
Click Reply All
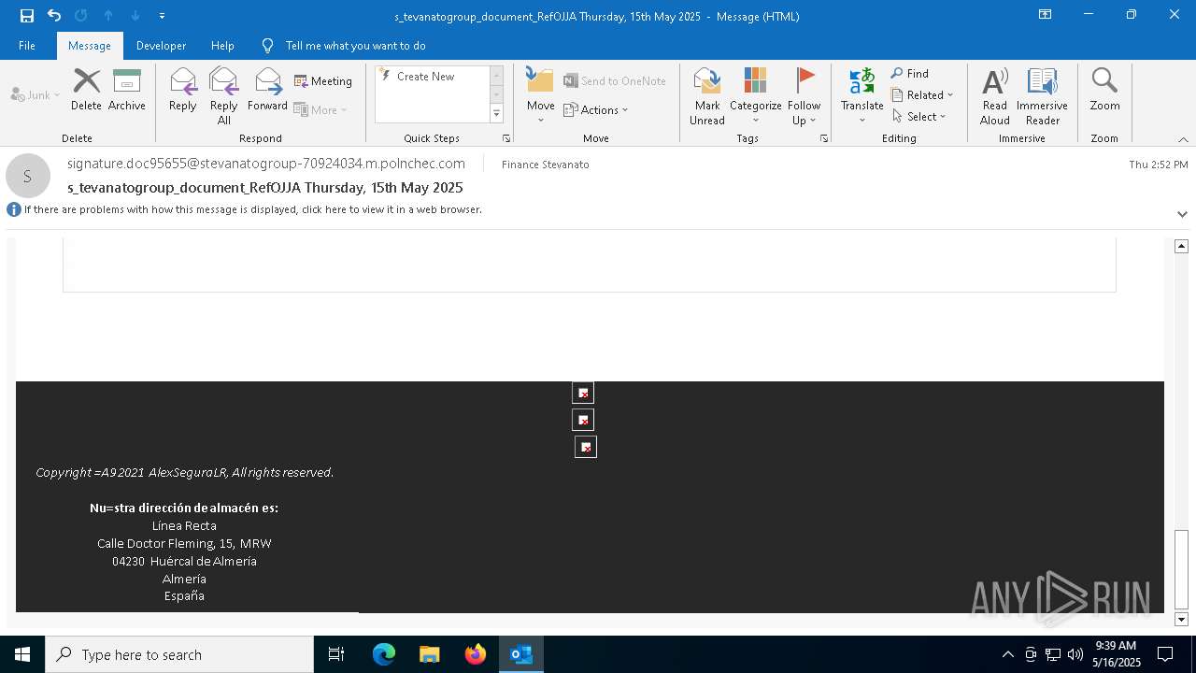coord(223,96)
